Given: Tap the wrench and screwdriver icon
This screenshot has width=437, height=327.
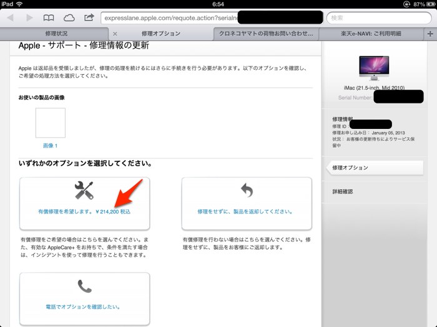Looking at the screenshot, I should pos(84,190).
